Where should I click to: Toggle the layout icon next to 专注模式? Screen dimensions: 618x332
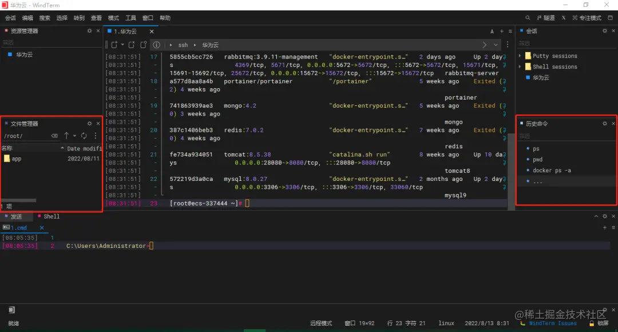(610, 18)
